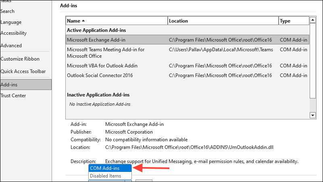
Task: Select Outlook Social Connector 2016 row
Action: [188, 75]
